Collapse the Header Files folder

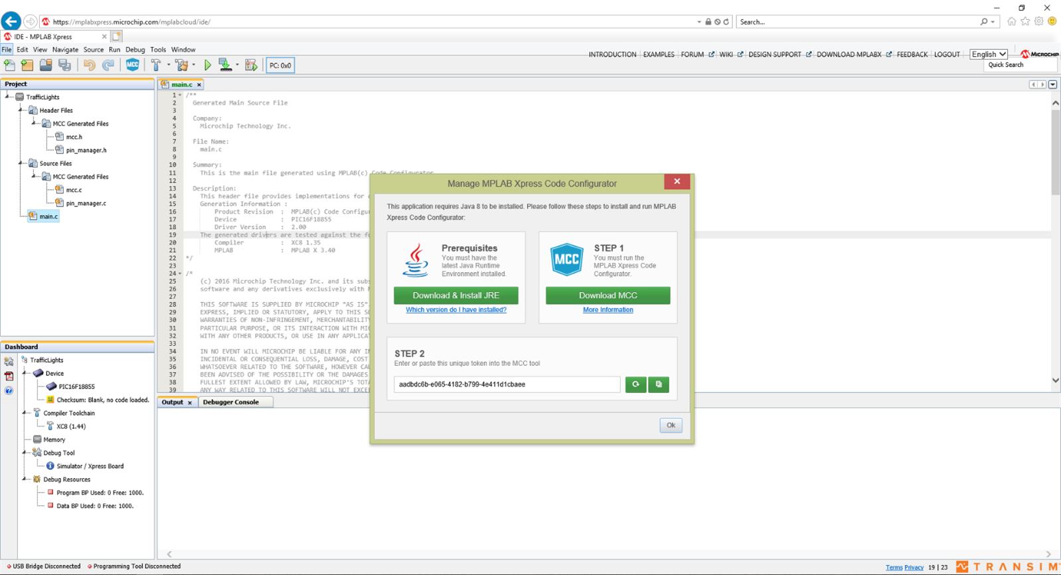21,110
